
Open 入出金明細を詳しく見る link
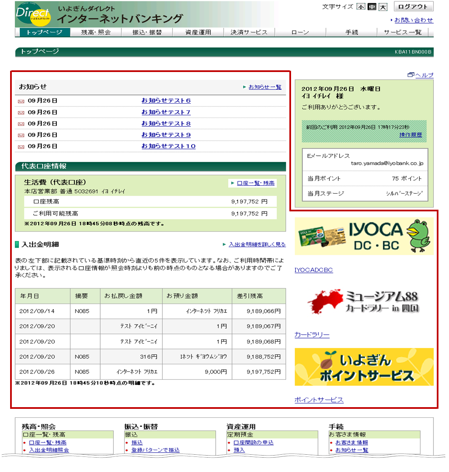click(x=257, y=245)
